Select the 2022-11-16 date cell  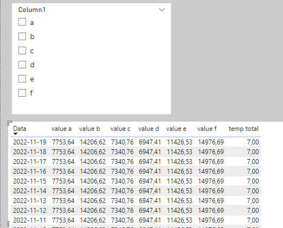[30, 172]
